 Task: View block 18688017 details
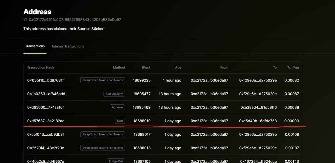coord(142,134)
